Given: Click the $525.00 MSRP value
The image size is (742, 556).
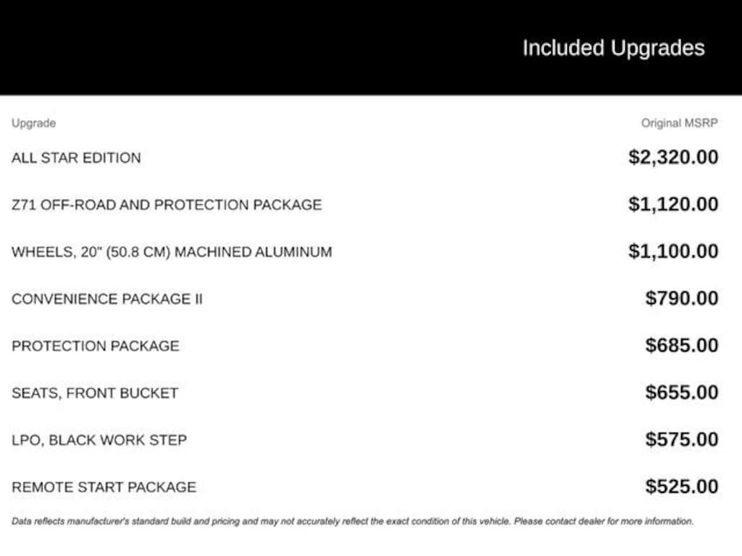Looking at the screenshot, I should [682, 487].
